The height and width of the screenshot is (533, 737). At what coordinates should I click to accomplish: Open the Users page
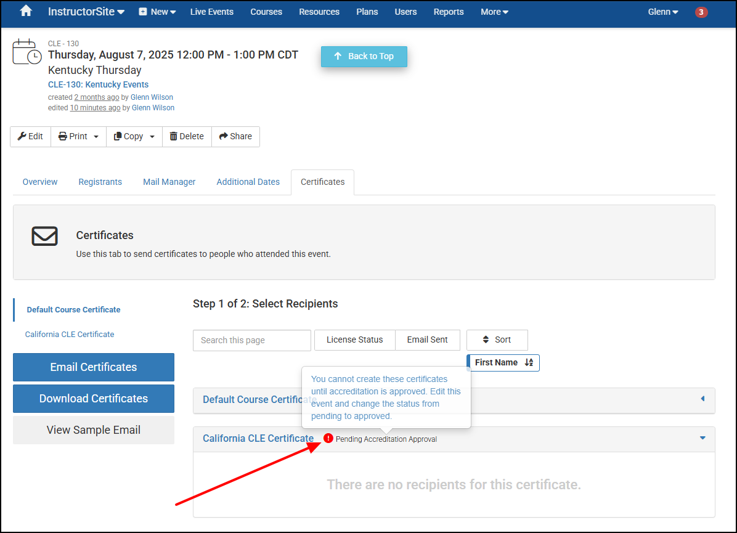(405, 12)
